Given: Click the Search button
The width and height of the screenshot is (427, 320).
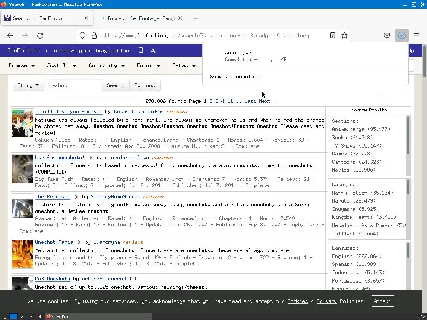Looking at the screenshot, I should (116, 85).
